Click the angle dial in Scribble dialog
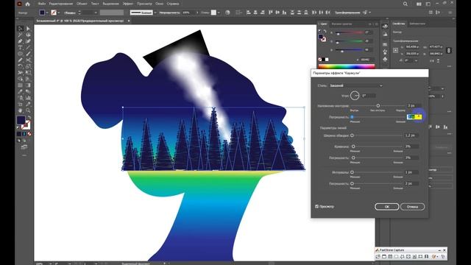 coord(355,96)
